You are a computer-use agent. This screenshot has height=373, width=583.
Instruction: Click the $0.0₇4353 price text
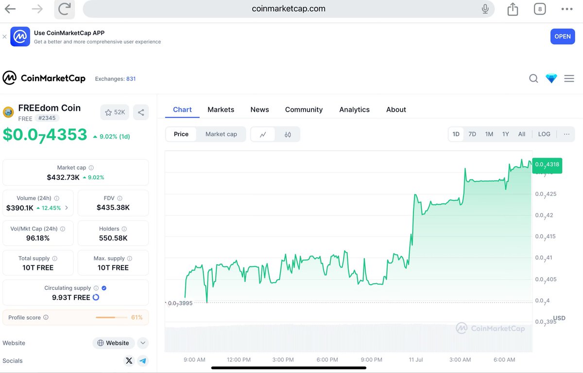(45, 135)
